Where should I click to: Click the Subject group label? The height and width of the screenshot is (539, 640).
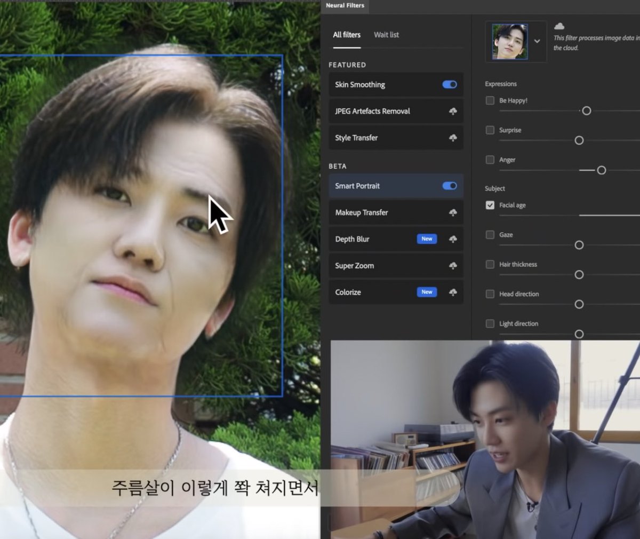point(495,188)
